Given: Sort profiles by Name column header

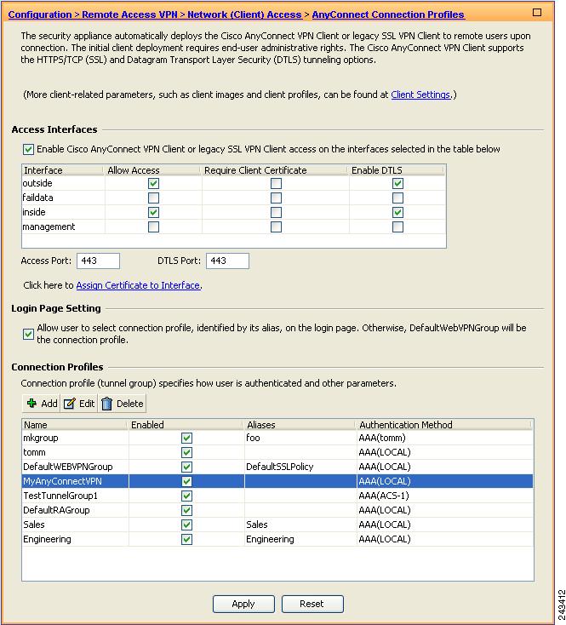Looking at the screenshot, I should pyautogui.click(x=75, y=425).
